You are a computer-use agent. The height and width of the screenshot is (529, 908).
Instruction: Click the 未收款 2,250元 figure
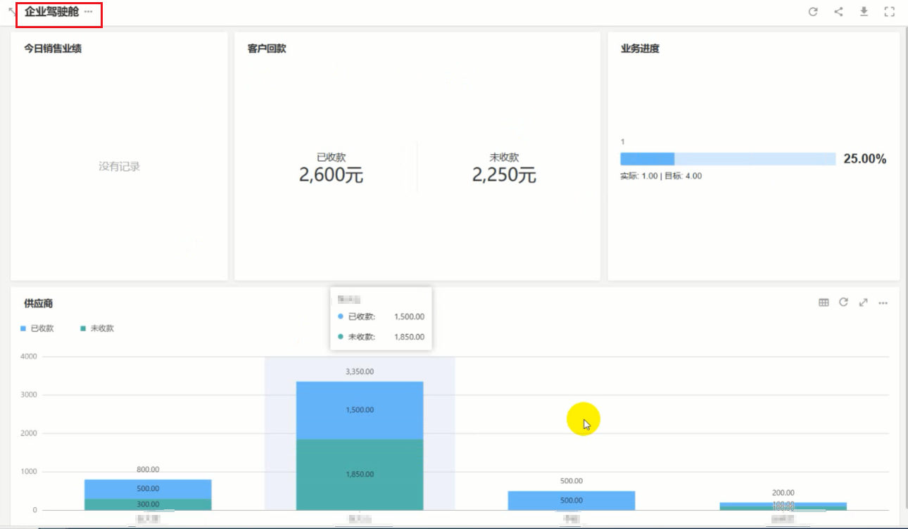[504, 174]
